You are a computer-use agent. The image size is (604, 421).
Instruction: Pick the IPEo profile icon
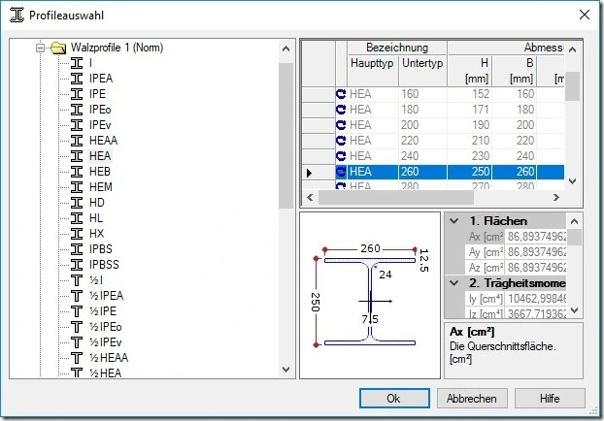77,110
